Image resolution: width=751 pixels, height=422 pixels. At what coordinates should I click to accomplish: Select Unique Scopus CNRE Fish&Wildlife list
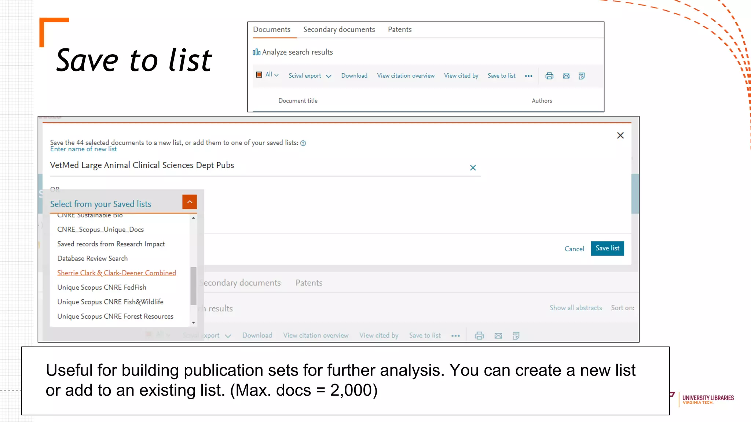point(110,302)
